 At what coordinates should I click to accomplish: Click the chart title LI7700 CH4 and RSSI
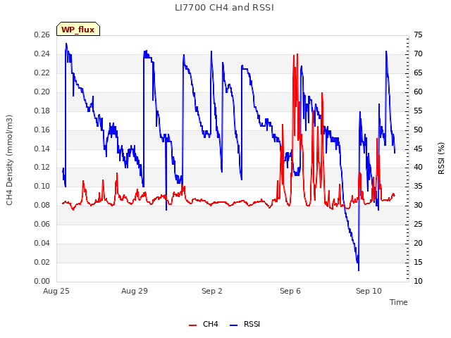point(224,8)
